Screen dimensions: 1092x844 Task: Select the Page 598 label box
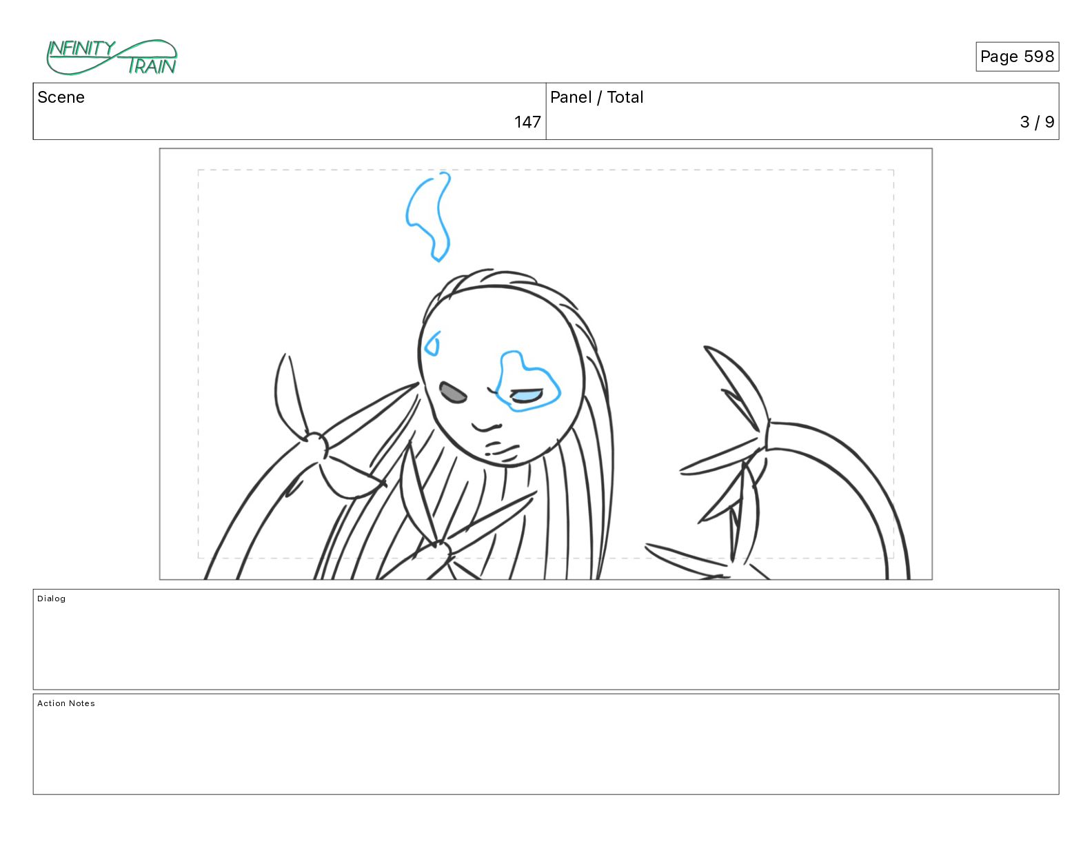coord(1017,57)
